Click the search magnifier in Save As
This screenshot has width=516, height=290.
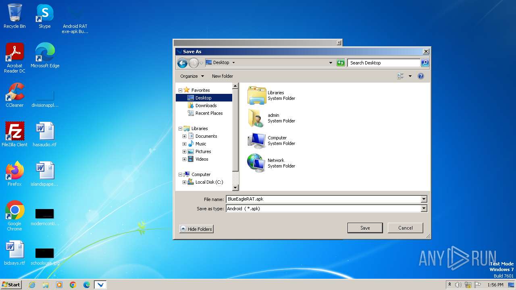coord(424,63)
